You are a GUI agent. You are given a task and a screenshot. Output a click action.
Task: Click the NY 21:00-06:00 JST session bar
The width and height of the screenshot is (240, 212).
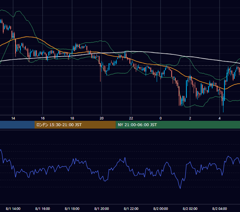[178, 125]
